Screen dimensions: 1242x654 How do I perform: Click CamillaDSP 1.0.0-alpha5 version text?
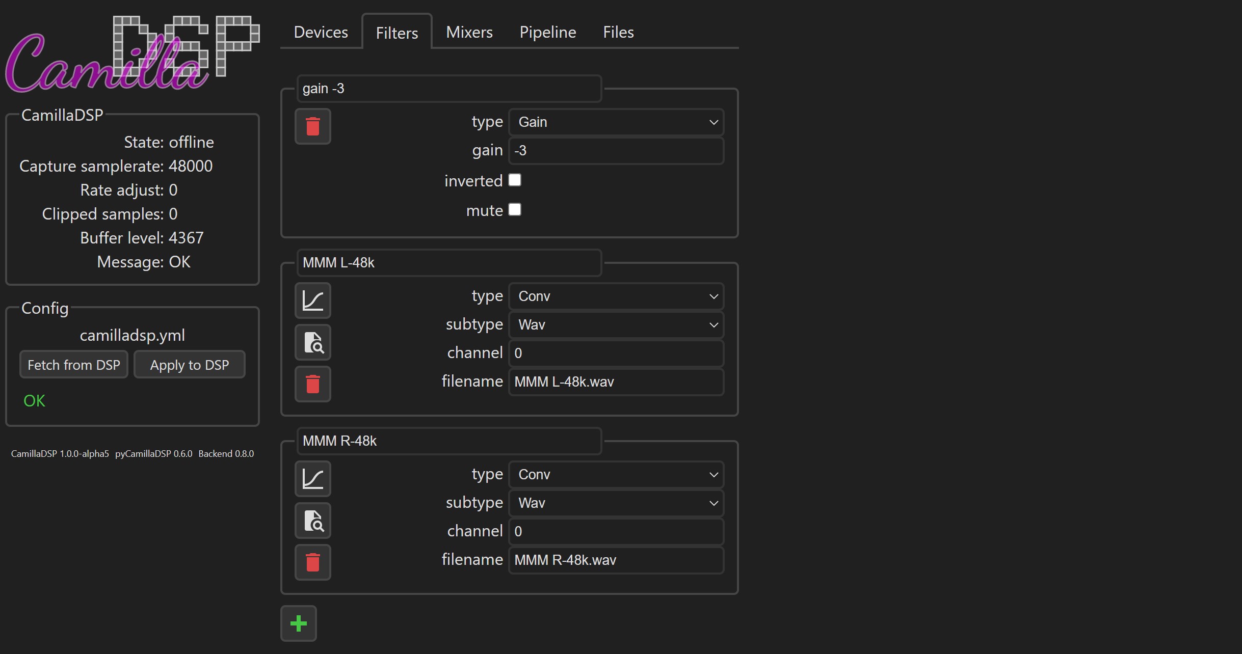tap(60, 454)
